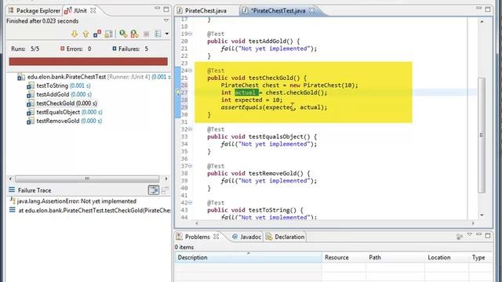Viewport: 502px width, 282px height.
Task: Collapse testToString method at line 42
Action: 190,203
